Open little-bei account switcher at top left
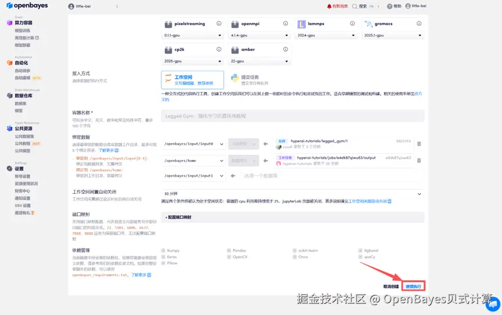 coord(93,6)
